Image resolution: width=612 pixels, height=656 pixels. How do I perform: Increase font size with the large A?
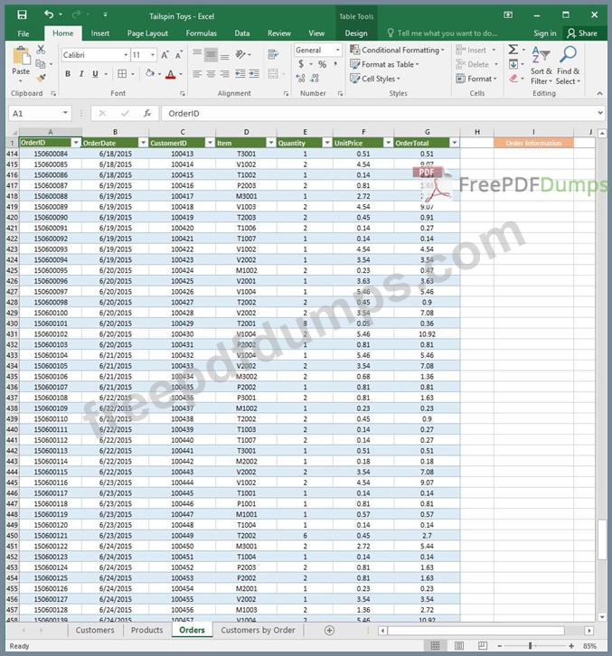coord(165,55)
